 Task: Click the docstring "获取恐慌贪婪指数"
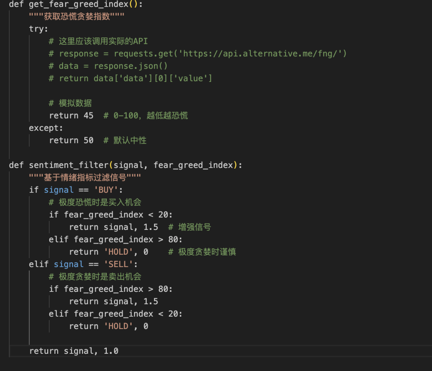pos(76,16)
